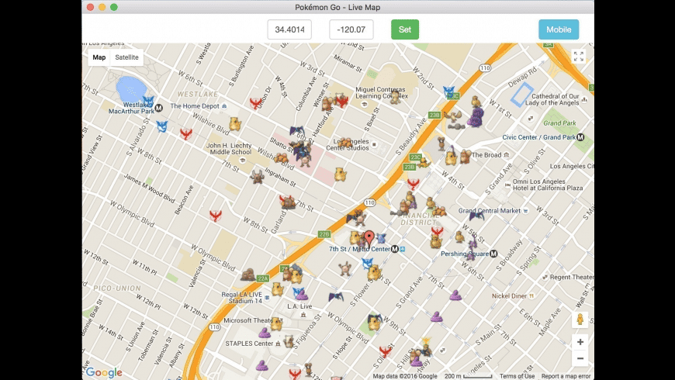Click the Golbat at Grand Central Market

click(476, 215)
